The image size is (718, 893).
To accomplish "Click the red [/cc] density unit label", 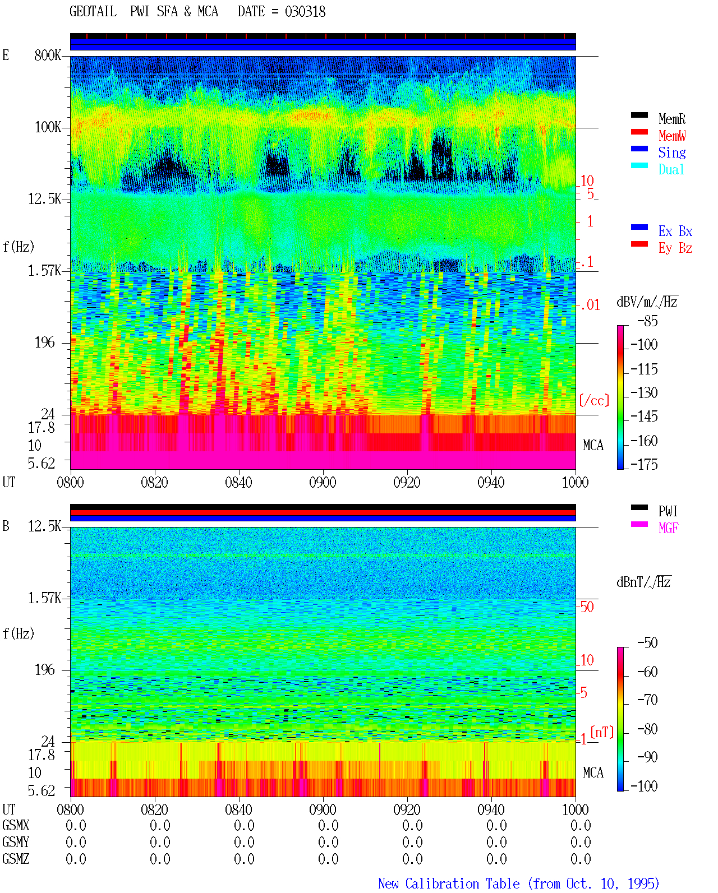I will point(594,400).
